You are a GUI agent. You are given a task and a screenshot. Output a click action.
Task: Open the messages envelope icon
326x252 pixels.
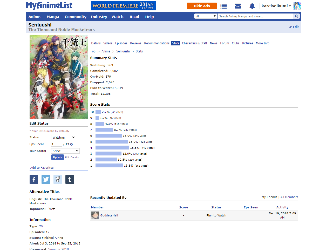click(x=238, y=6)
